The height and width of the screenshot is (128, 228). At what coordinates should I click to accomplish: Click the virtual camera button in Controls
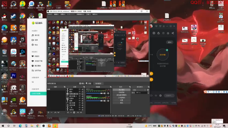coord(121,95)
